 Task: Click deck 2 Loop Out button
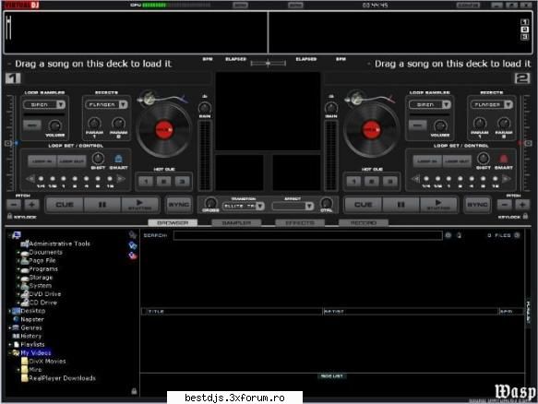[457, 161]
